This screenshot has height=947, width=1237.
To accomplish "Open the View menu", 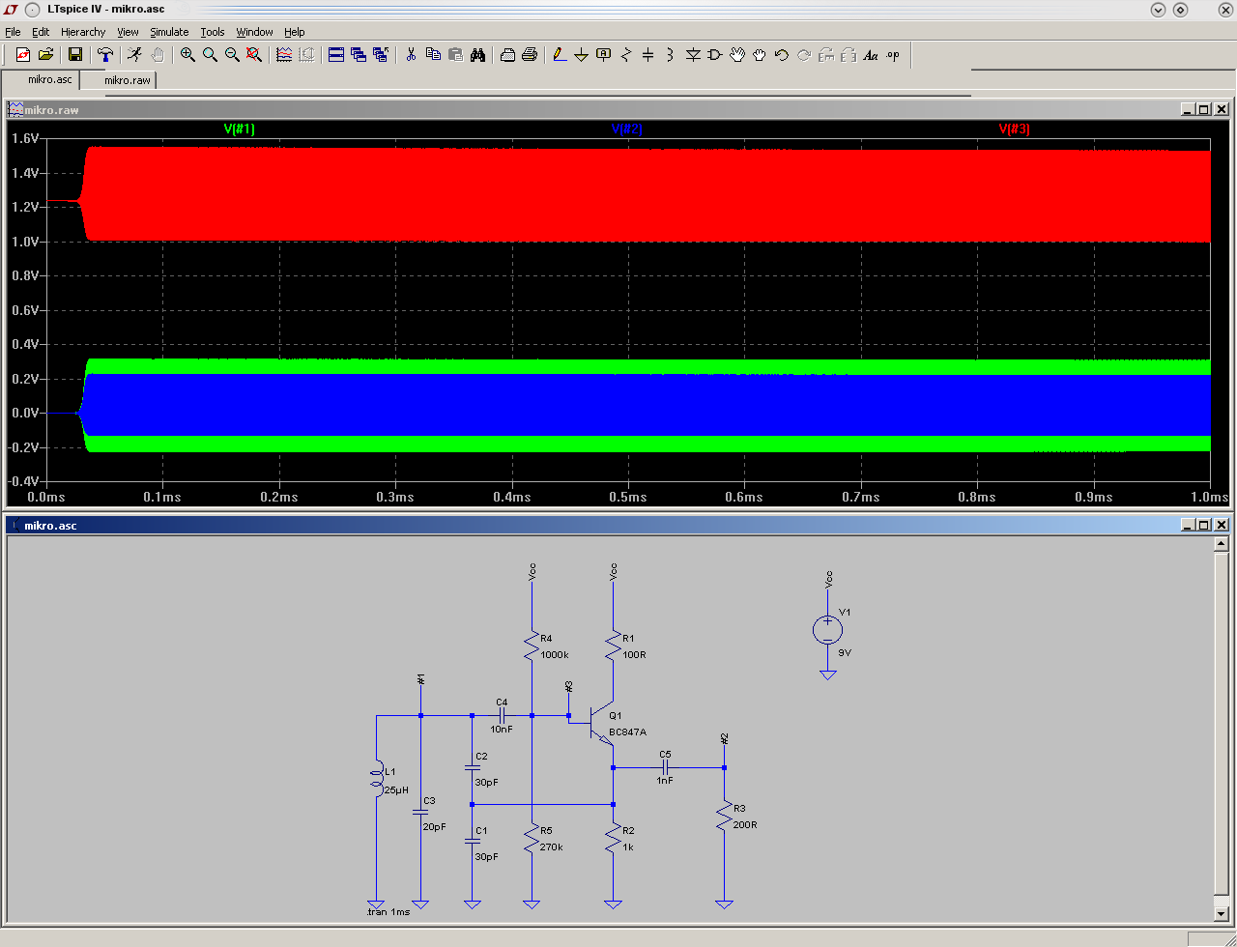I will coord(128,32).
